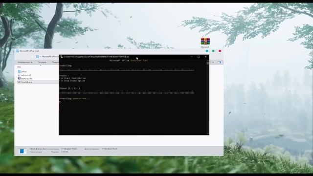Maximize the installer console window
This screenshot has height=176, width=313.
tap(199, 57)
